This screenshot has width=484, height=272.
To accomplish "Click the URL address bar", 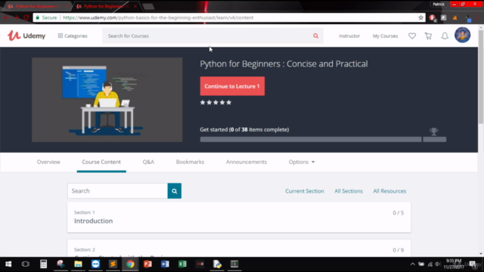I will [x=228, y=17].
